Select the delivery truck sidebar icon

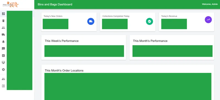[3, 35]
